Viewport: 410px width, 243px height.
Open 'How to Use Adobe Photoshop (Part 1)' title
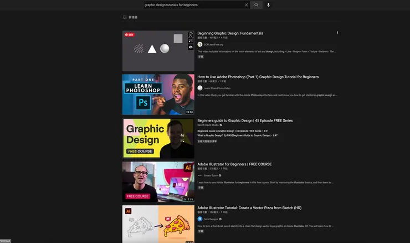coord(258,77)
